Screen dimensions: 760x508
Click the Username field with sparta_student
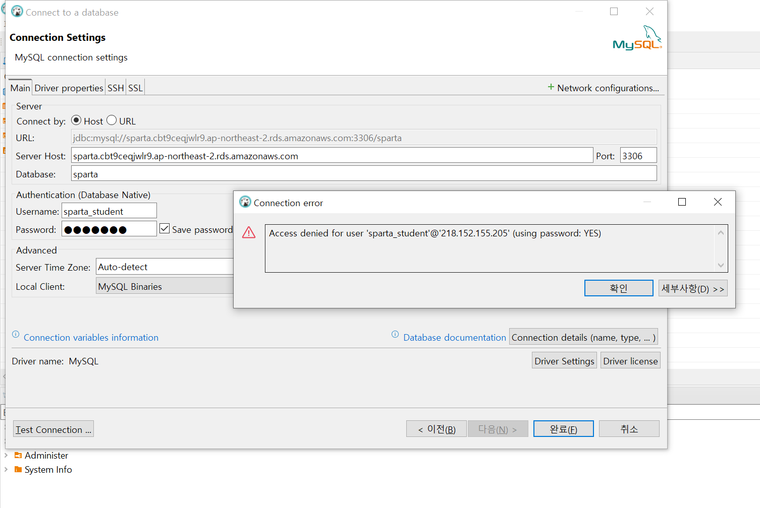coord(109,211)
